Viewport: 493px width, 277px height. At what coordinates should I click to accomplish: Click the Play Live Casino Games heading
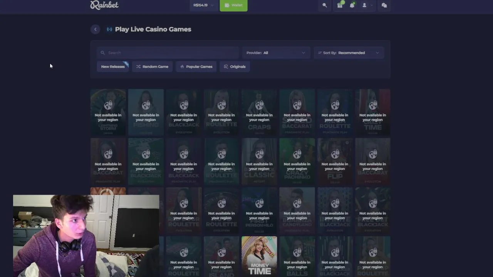tap(153, 29)
